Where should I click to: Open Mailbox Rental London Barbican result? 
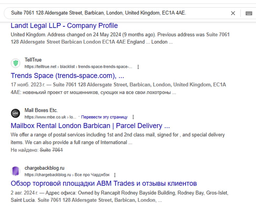[90, 126]
